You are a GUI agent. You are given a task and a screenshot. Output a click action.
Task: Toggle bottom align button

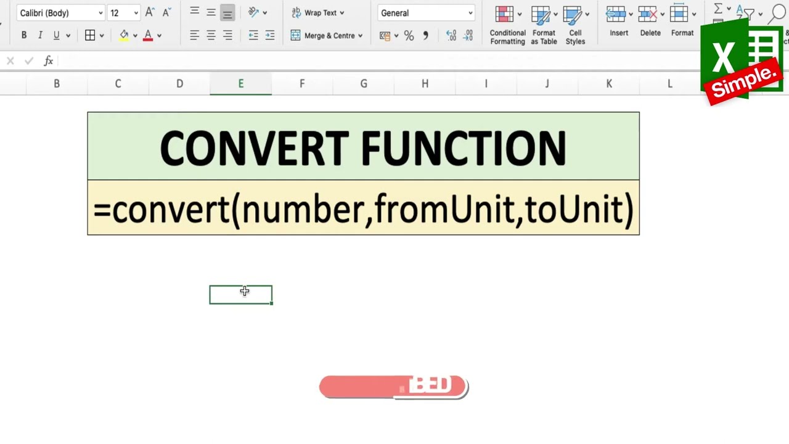[227, 12]
